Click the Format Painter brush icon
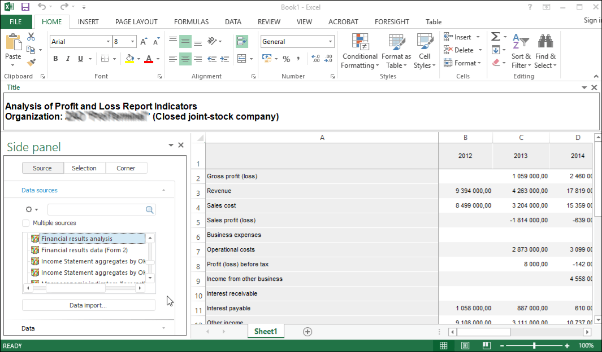The width and height of the screenshot is (602, 352). click(x=31, y=63)
